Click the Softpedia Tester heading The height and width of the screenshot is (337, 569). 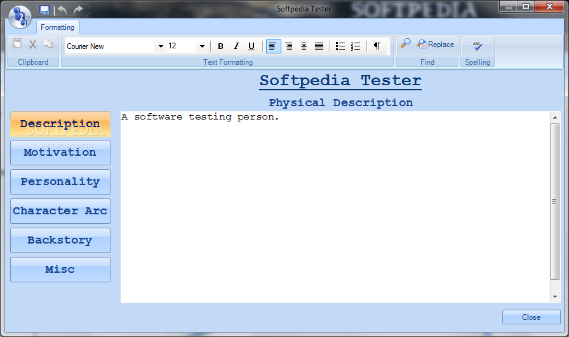340,81
